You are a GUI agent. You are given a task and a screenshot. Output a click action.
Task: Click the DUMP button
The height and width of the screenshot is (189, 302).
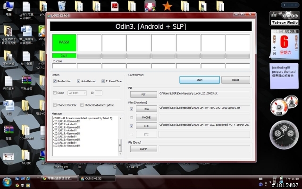[143, 149]
